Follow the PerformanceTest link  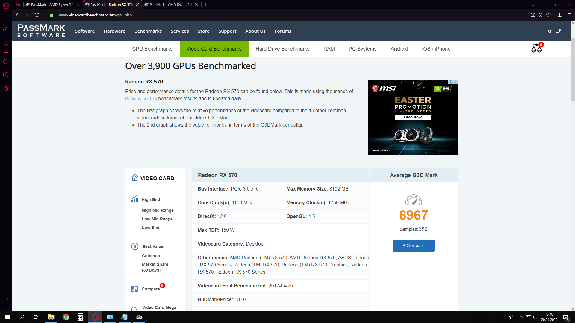[141, 99]
